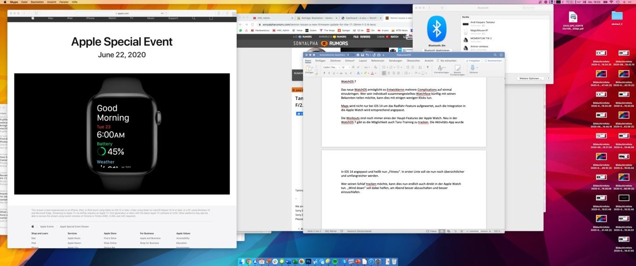Click Freigeben button in Word
This screenshot has width=636, height=266.
(x=473, y=60)
